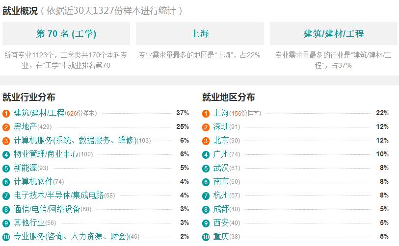Click the 22% value for 上海 row
This screenshot has width=399, height=246.
pos(382,113)
